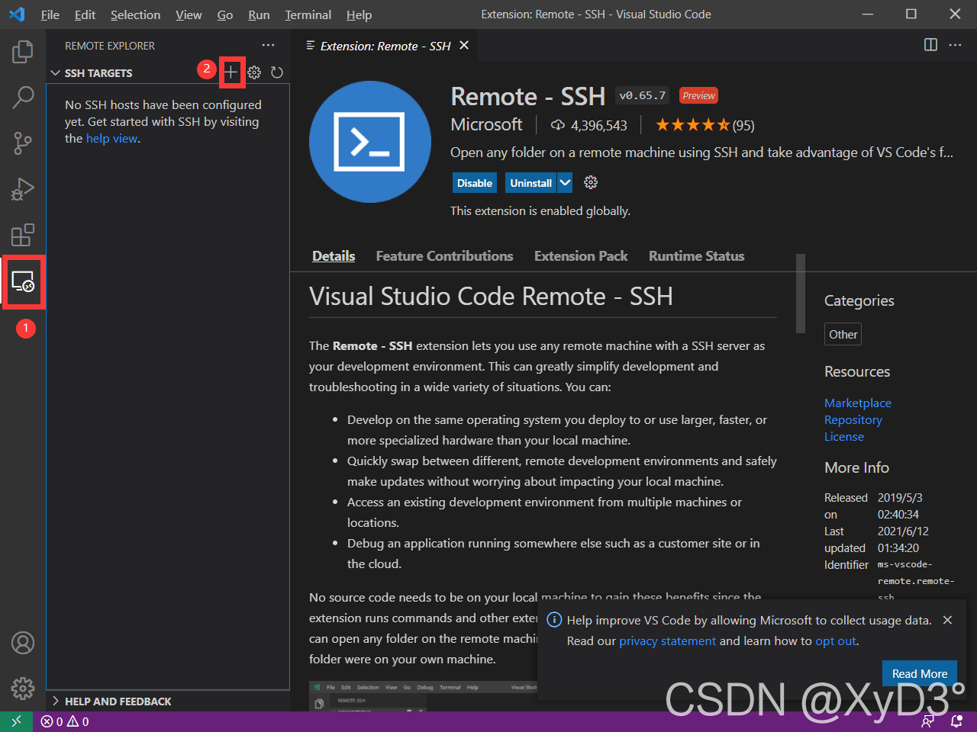Disable the Remote - SSH extension
977x732 pixels.
pos(475,183)
